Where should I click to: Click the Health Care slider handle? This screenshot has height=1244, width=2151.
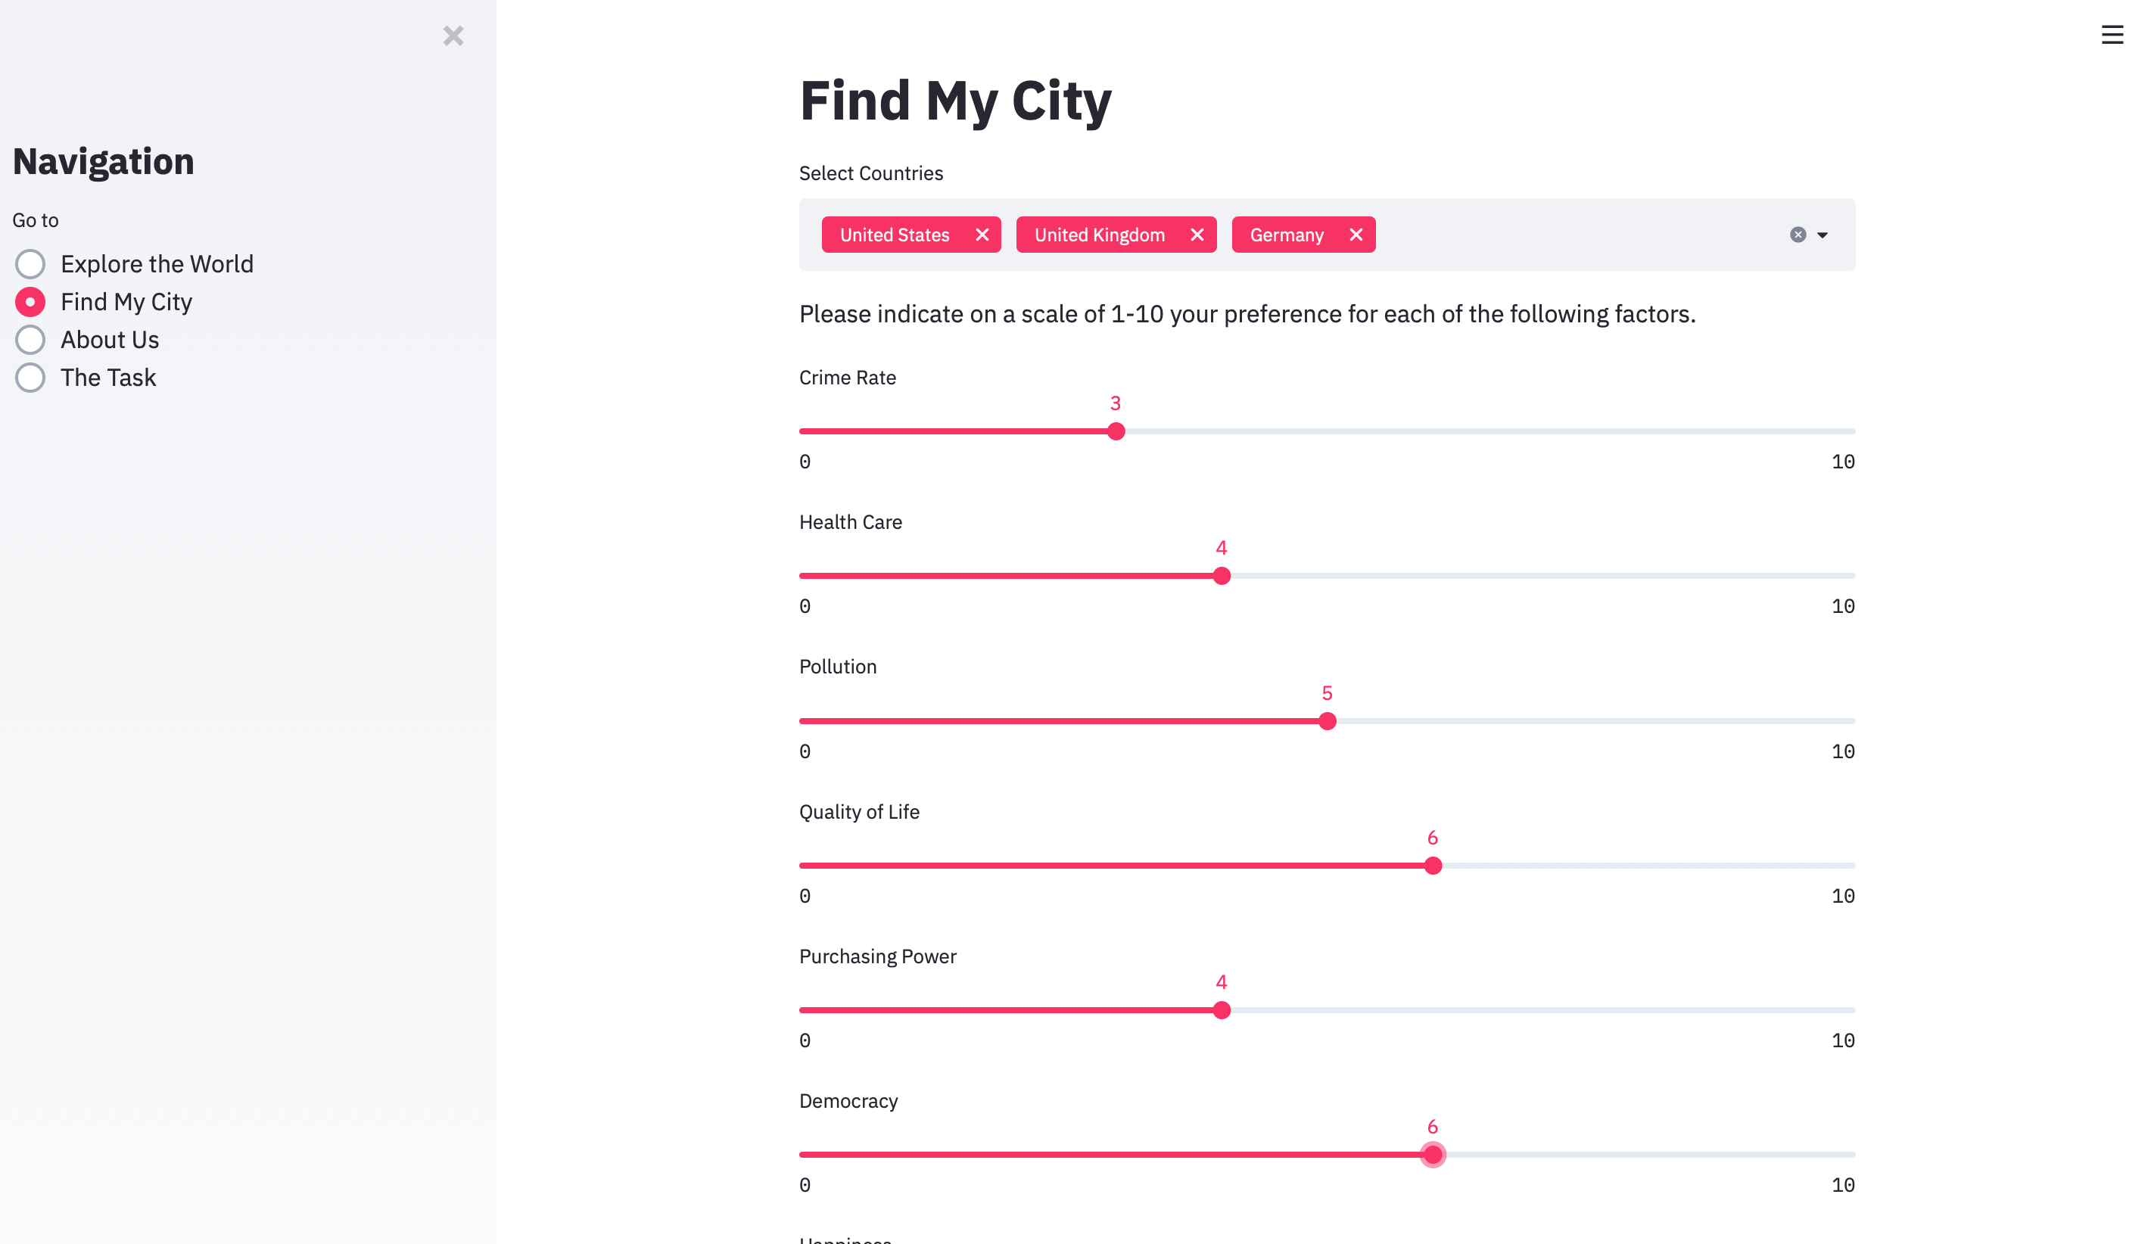click(1222, 576)
